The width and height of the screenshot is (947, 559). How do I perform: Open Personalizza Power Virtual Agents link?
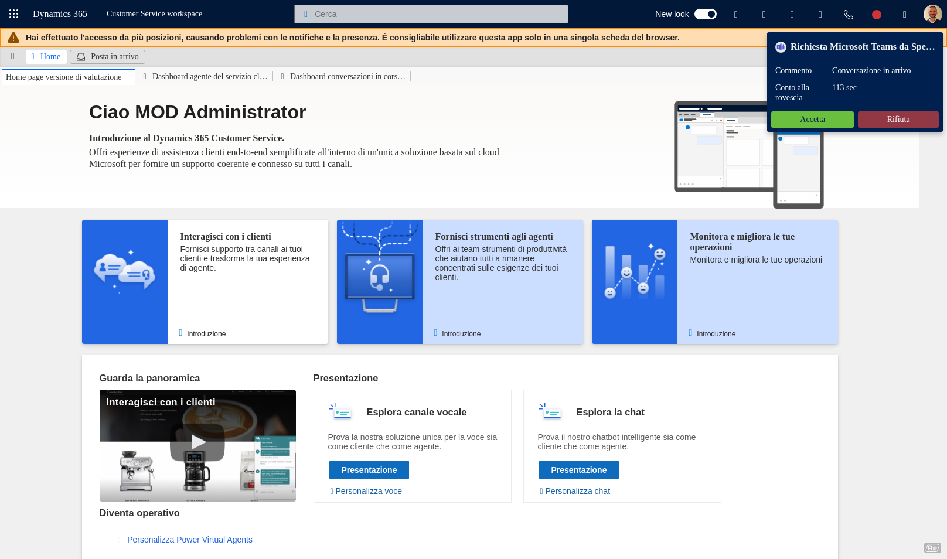tap(190, 540)
